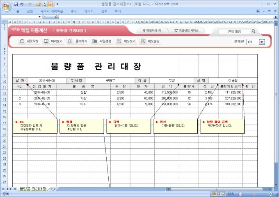The width and height of the screenshot is (279, 197).
Task: Click the insert worksheet icon
Action: click(53, 189)
